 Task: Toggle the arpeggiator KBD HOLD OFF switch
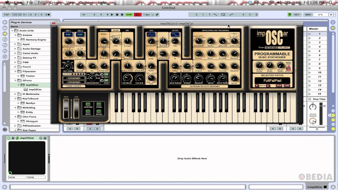click(106, 75)
